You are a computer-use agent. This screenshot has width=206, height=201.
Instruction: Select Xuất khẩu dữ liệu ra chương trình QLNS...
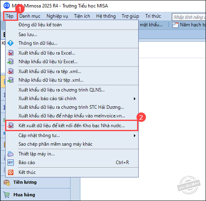click(x=72, y=90)
